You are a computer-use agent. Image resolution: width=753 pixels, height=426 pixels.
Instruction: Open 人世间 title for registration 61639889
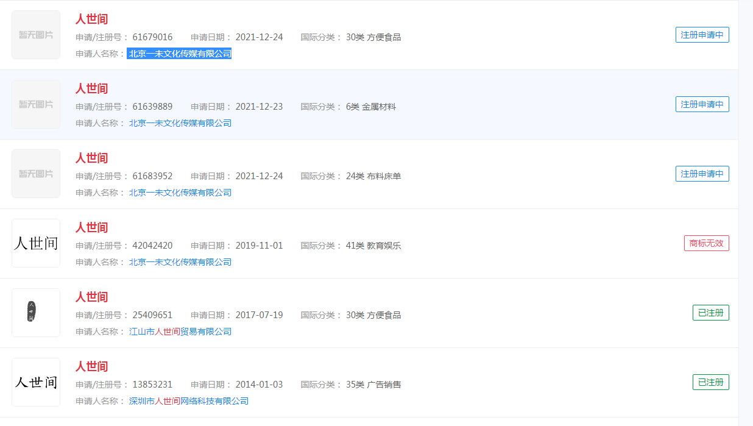click(x=91, y=88)
